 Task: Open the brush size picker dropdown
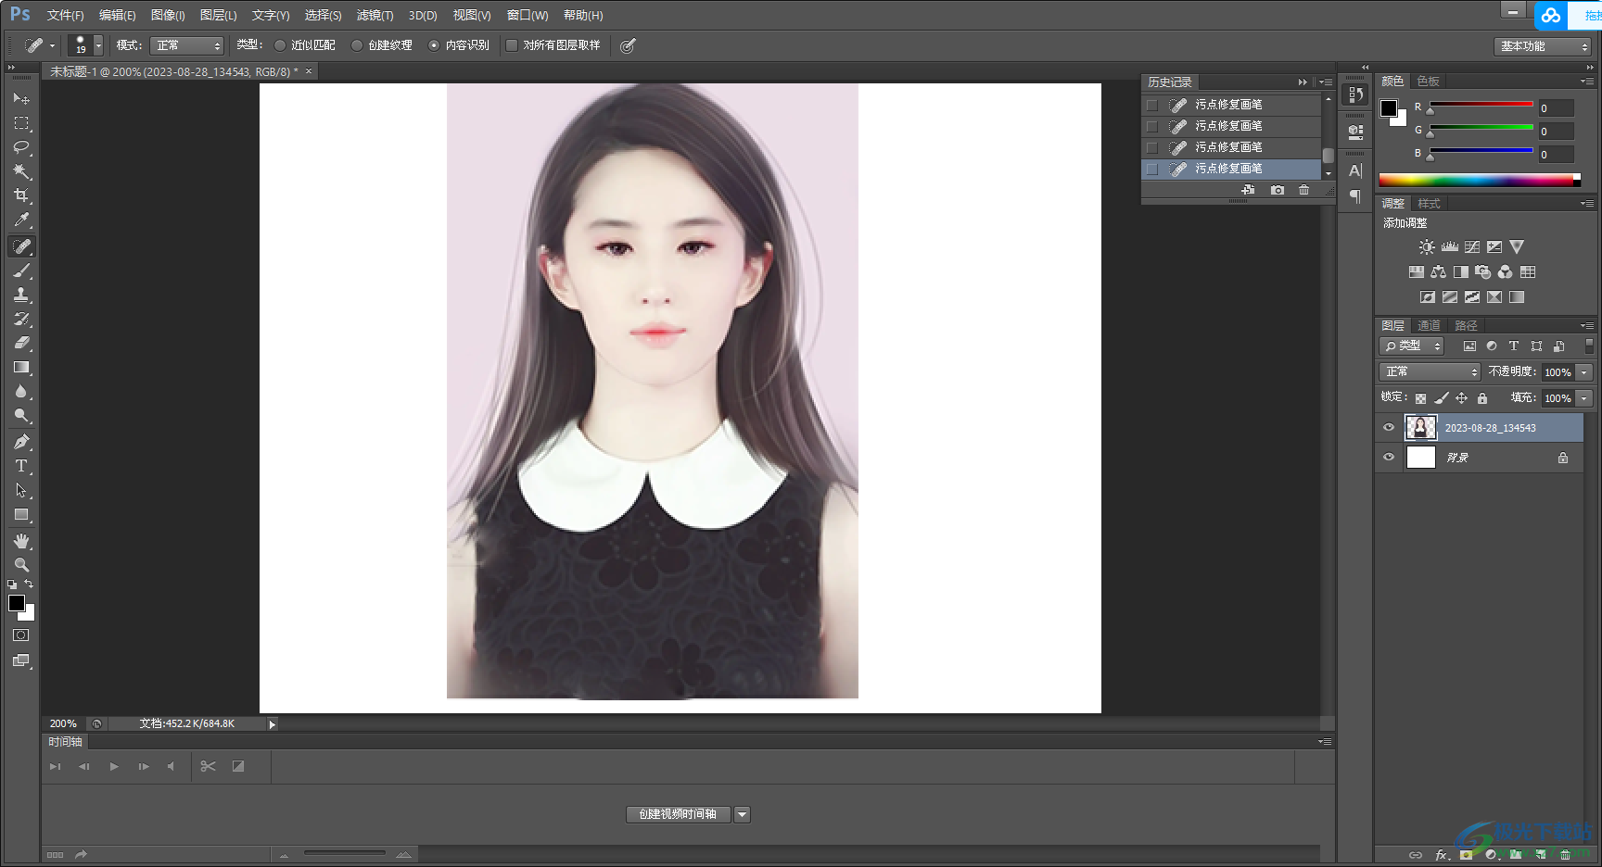click(97, 45)
